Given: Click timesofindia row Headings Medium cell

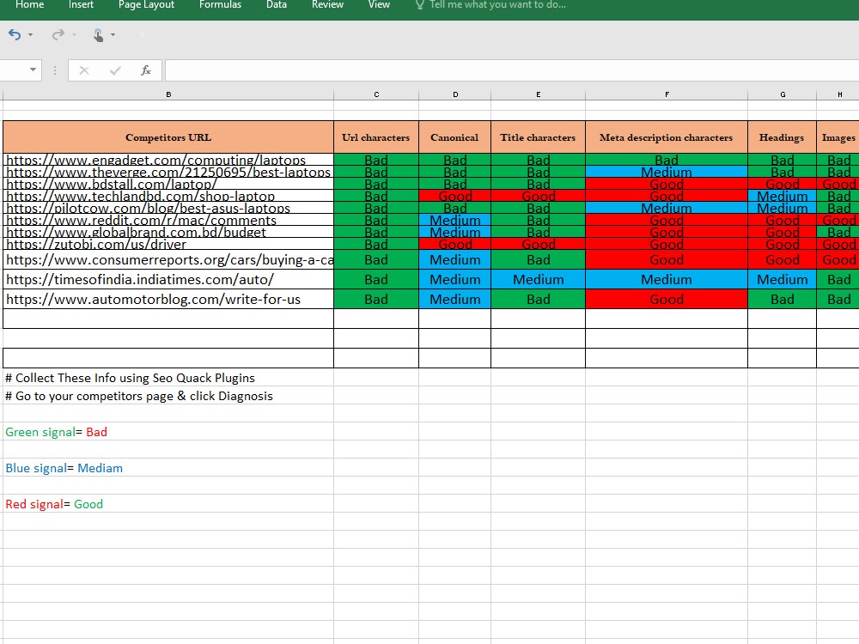Looking at the screenshot, I should (783, 279).
